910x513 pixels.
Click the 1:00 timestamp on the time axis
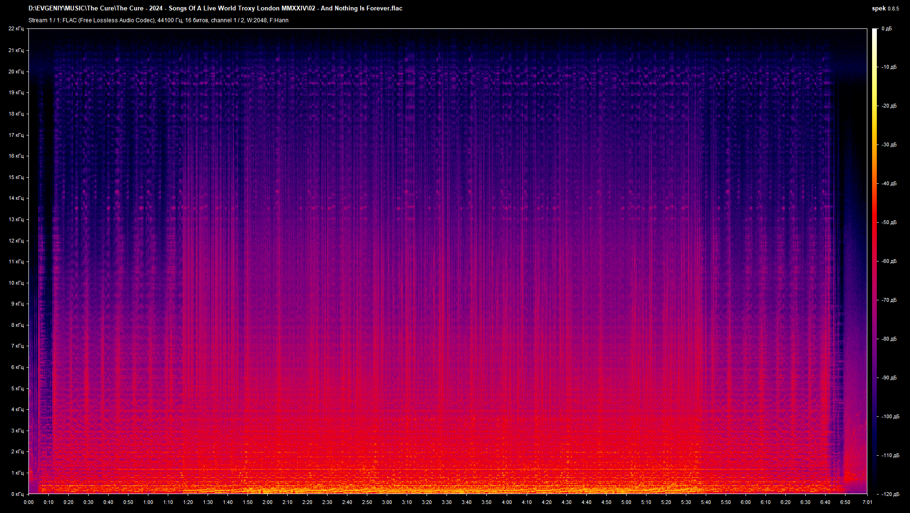[149, 501]
